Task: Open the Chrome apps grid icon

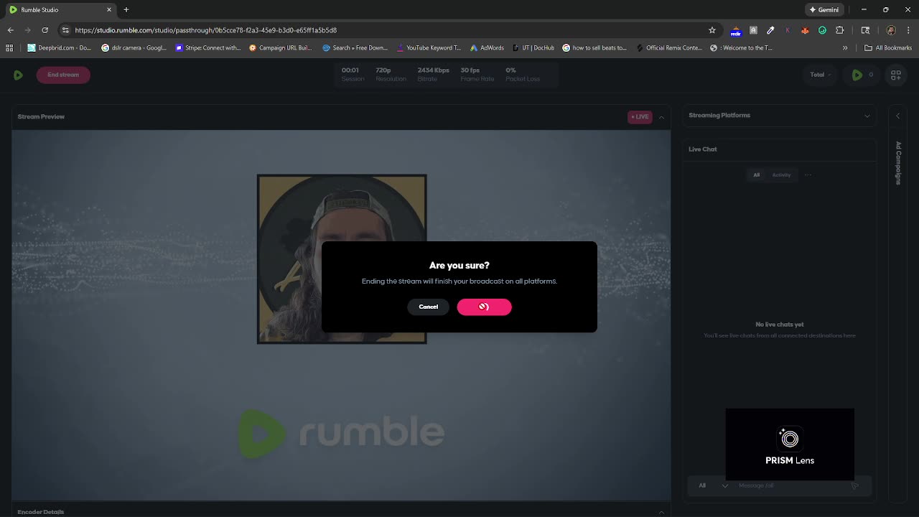Action: 9,48
